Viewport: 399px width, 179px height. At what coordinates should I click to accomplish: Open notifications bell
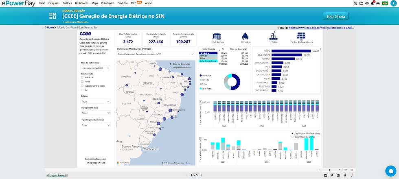click(x=373, y=3)
